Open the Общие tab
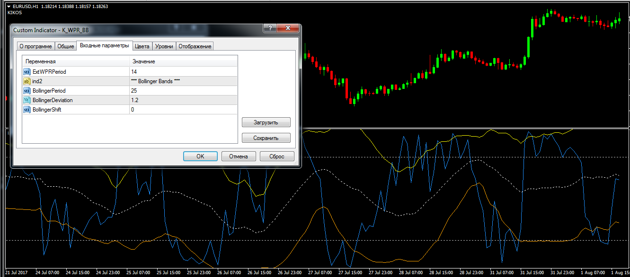630x277 pixels. click(x=65, y=46)
